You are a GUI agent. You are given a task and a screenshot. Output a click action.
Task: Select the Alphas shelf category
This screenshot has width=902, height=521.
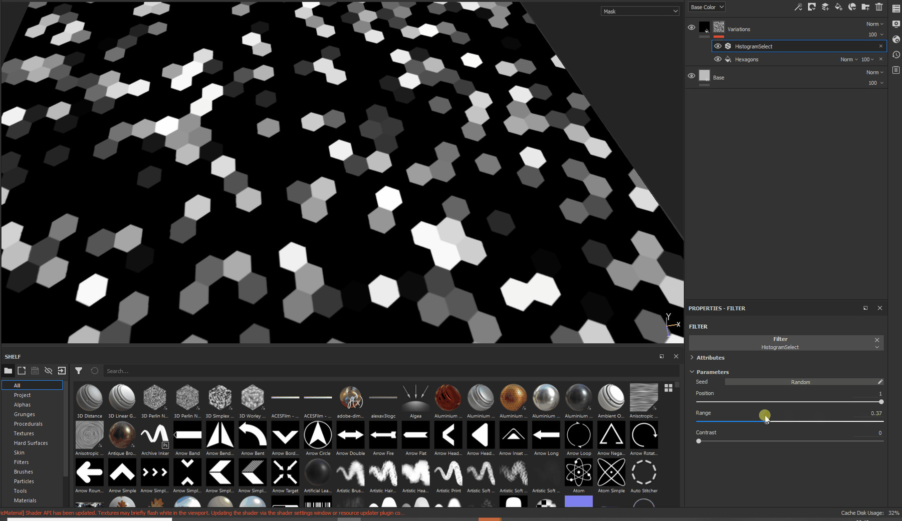(x=22, y=404)
